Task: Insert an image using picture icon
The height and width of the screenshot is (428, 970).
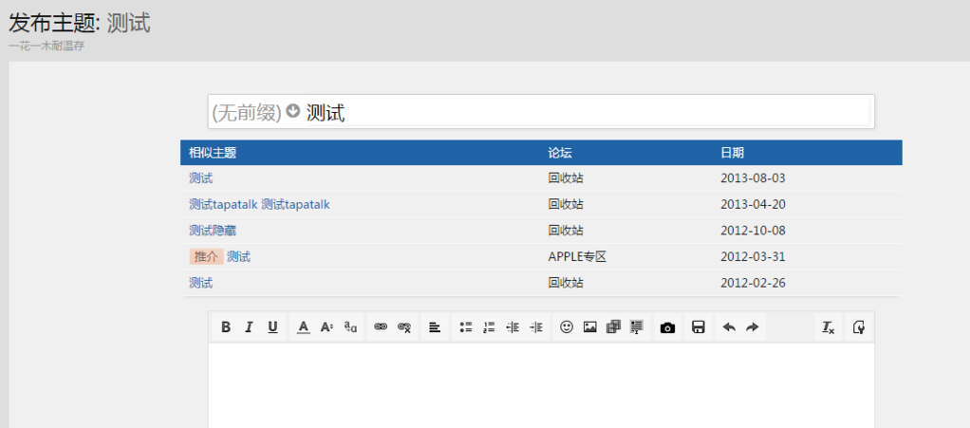Action: click(x=590, y=327)
